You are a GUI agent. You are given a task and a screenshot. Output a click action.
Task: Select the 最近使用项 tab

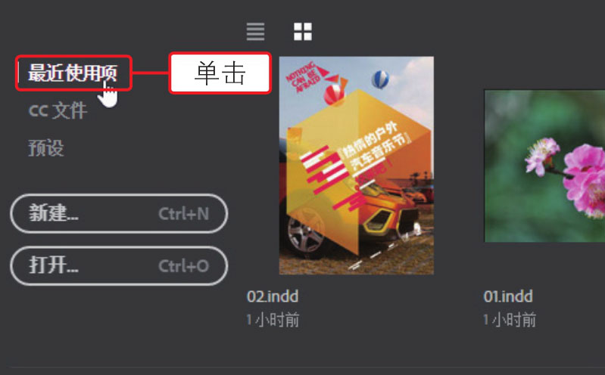point(73,73)
